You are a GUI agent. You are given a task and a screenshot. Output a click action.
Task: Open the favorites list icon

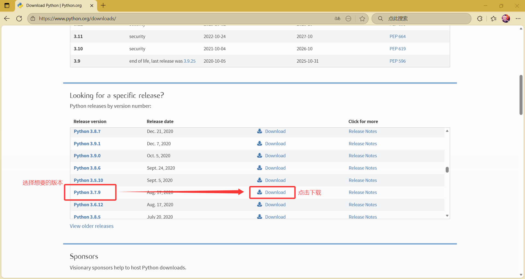[493, 19]
